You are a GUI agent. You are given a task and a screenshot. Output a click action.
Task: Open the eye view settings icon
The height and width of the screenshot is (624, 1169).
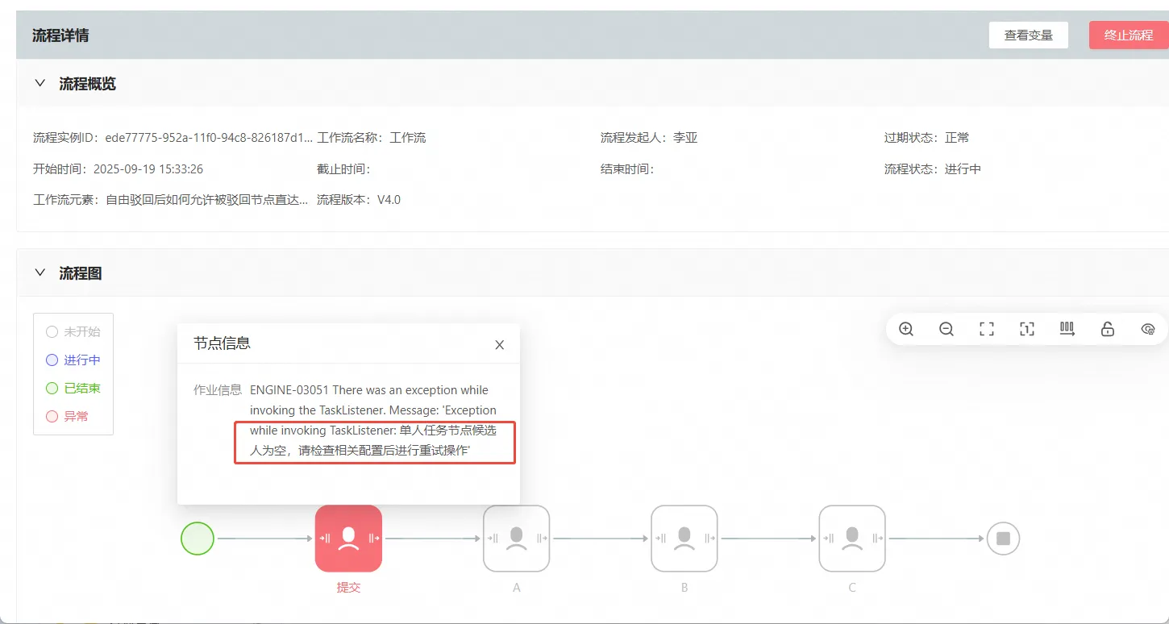click(1148, 329)
